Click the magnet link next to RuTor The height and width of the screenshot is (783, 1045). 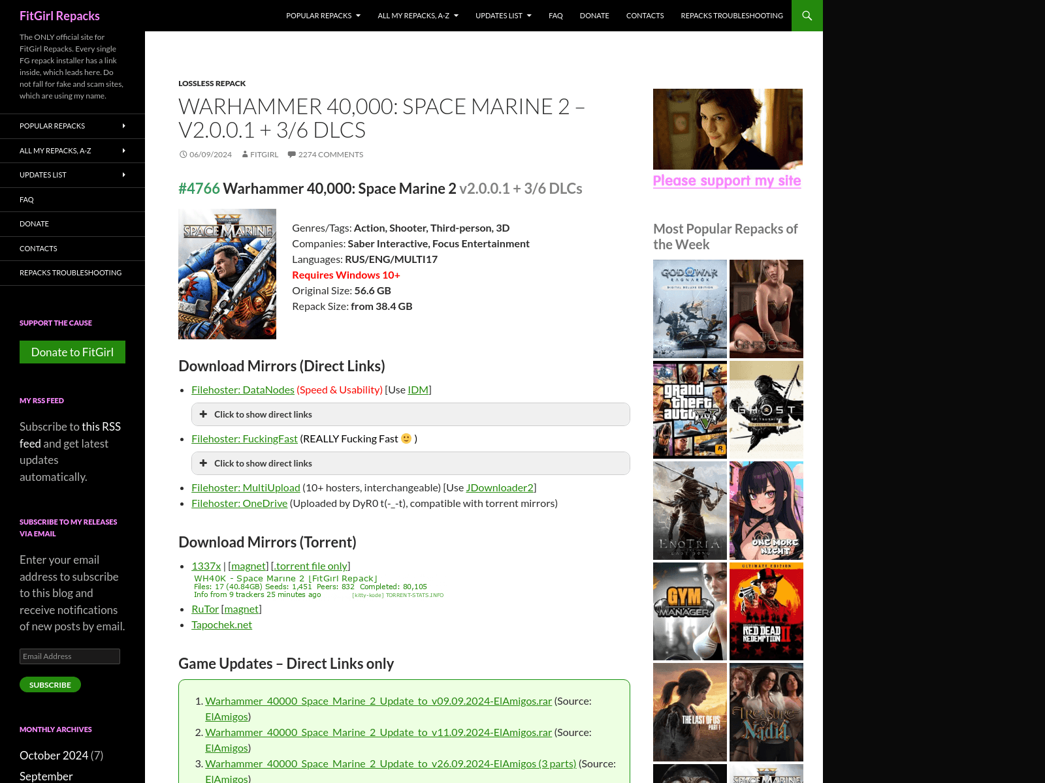(242, 609)
